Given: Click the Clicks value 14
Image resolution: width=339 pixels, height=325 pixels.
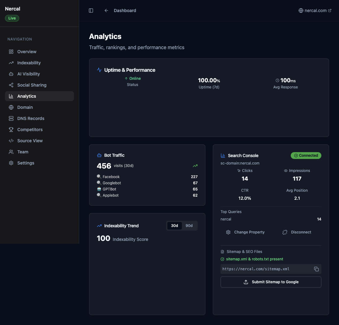Looking at the screenshot, I should click(x=245, y=179).
